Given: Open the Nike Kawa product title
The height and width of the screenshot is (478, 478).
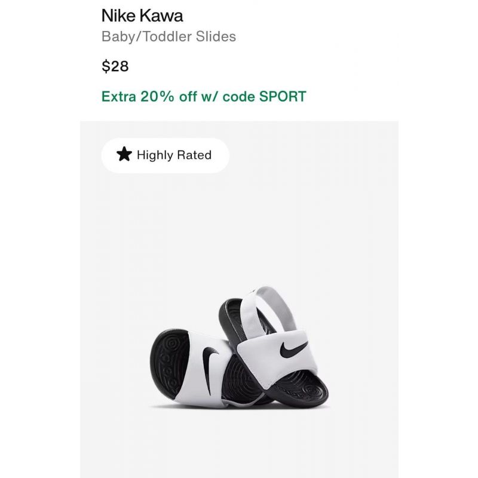Looking at the screenshot, I should point(142,16).
